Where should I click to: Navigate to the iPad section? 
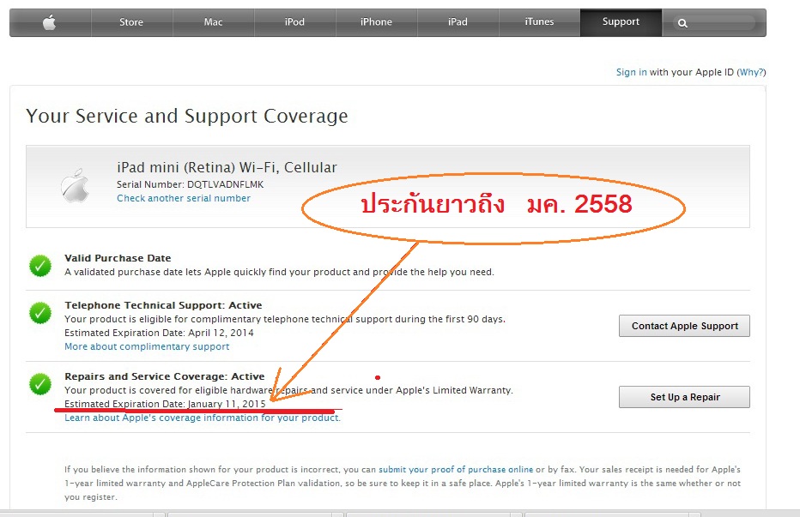[458, 22]
